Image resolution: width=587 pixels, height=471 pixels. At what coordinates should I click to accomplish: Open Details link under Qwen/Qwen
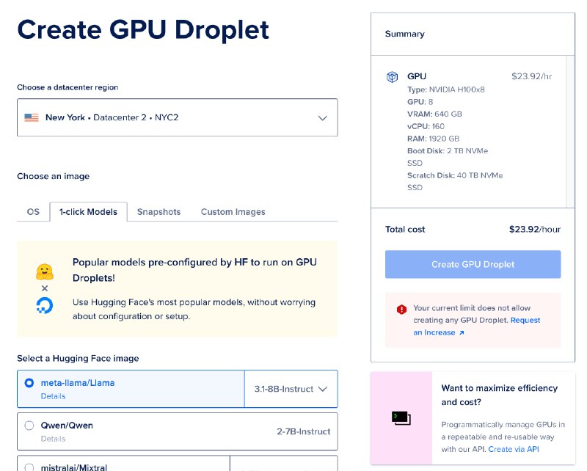click(53, 439)
